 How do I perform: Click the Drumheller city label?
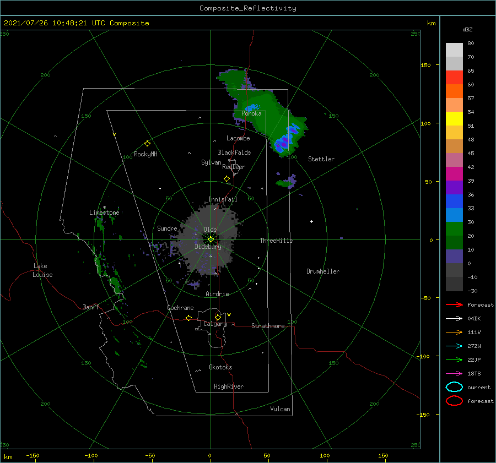click(323, 271)
